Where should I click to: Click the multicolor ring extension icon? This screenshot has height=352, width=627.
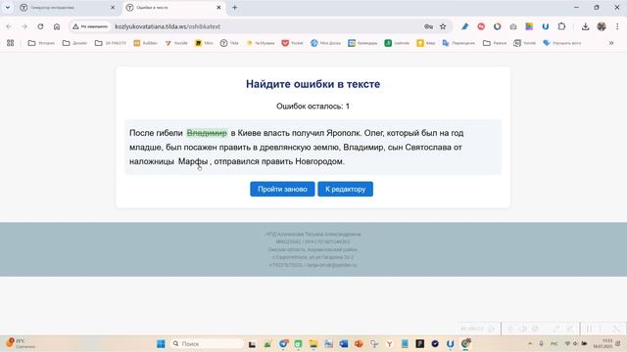click(497, 26)
